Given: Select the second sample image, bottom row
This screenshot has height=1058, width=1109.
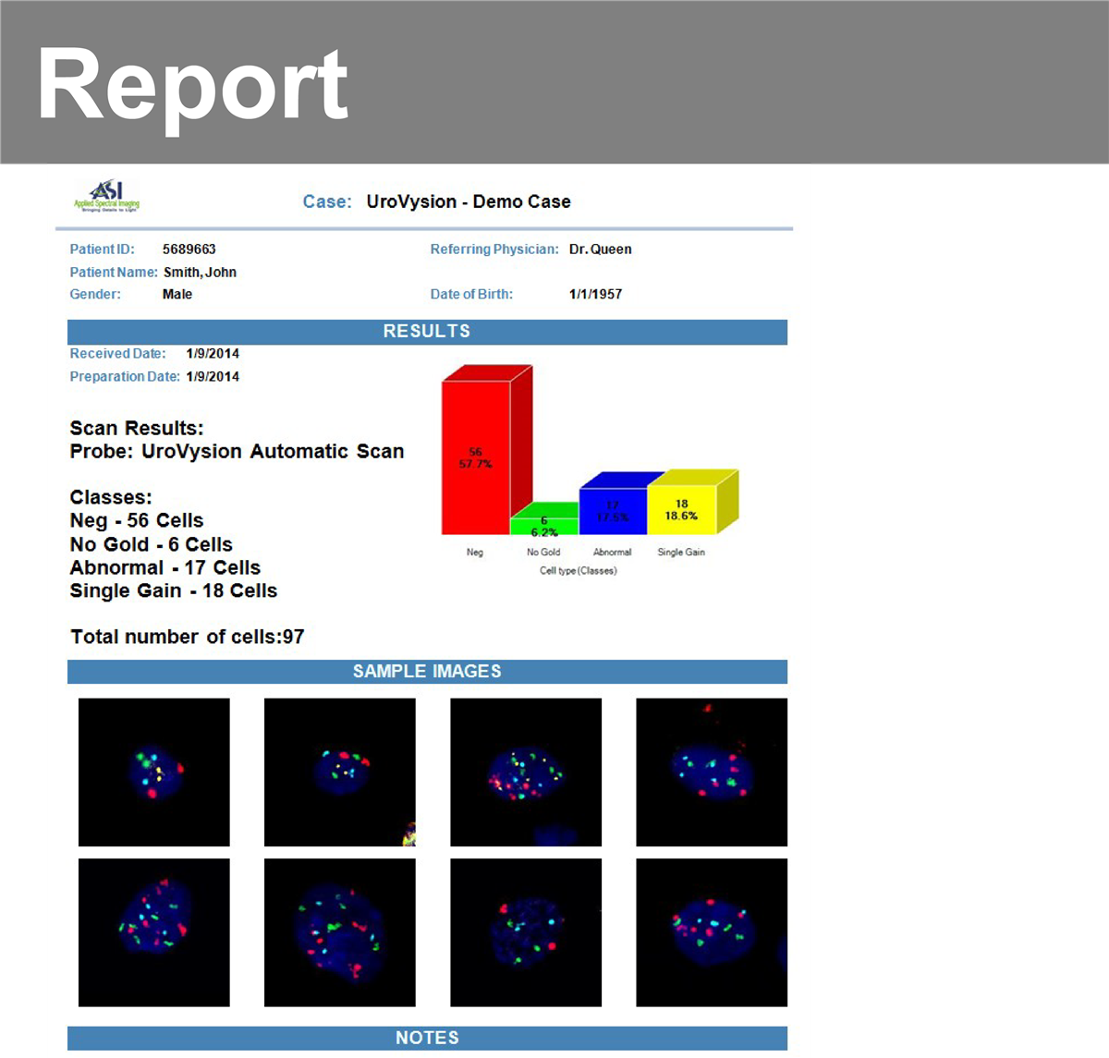Looking at the screenshot, I should 340,932.
